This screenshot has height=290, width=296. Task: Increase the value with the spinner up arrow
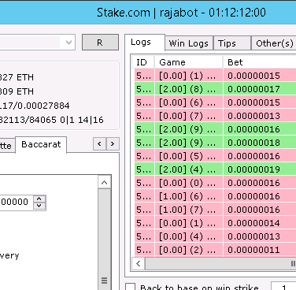pyautogui.click(x=39, y=199)
